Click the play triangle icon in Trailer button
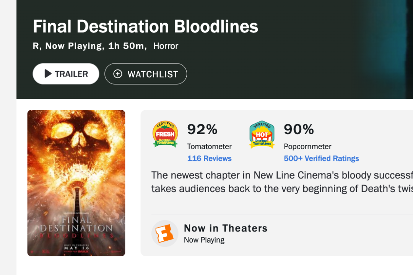This screenshot has width=413, height=275. (48, 74)
